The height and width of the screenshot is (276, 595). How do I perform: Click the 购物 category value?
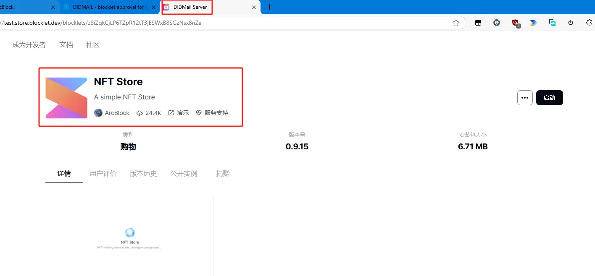coord(128,147)
